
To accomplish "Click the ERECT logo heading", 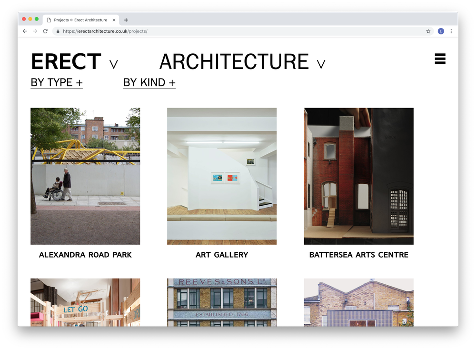I will click(66, 62).
